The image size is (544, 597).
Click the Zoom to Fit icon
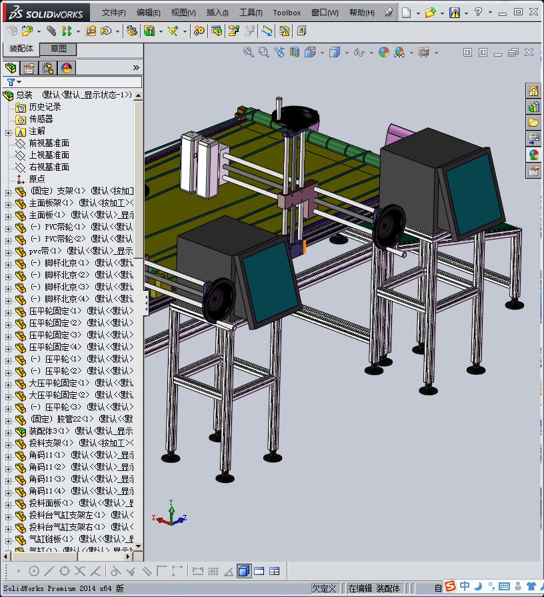click(249, 52)
